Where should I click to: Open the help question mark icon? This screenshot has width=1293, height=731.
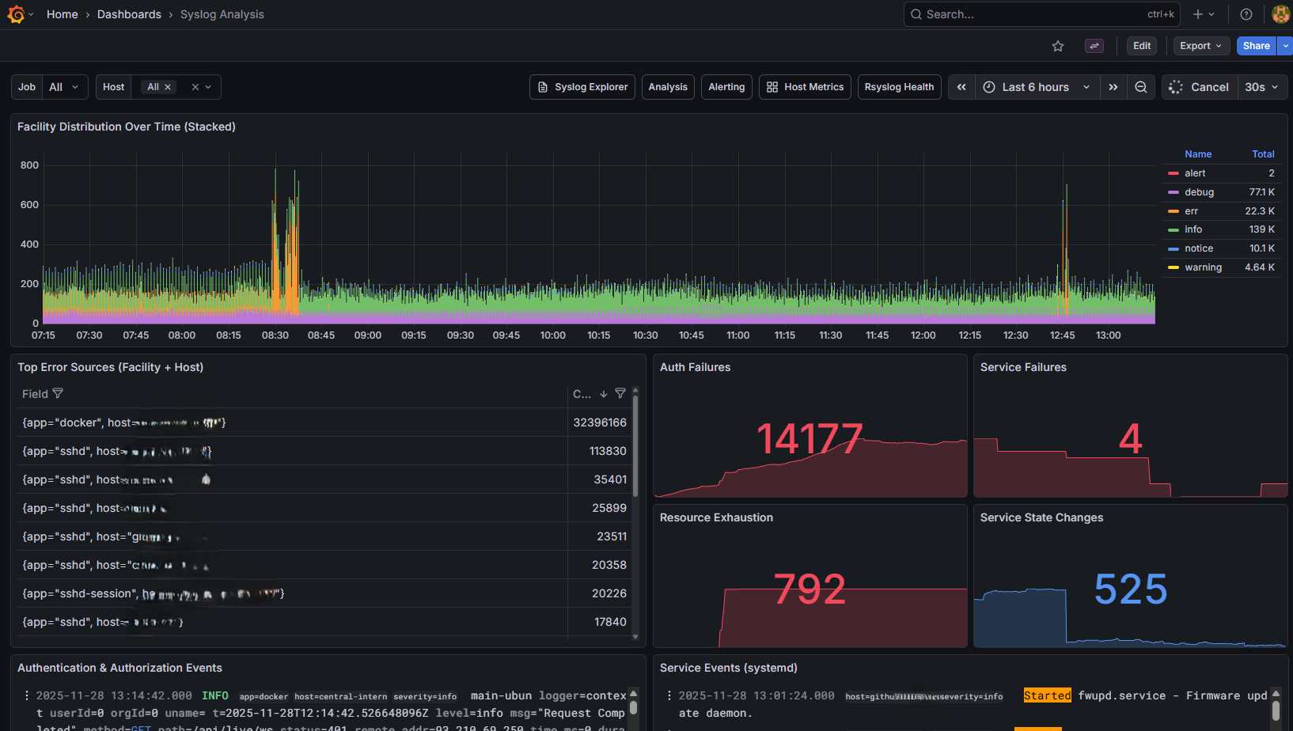tap(1246, 14)
